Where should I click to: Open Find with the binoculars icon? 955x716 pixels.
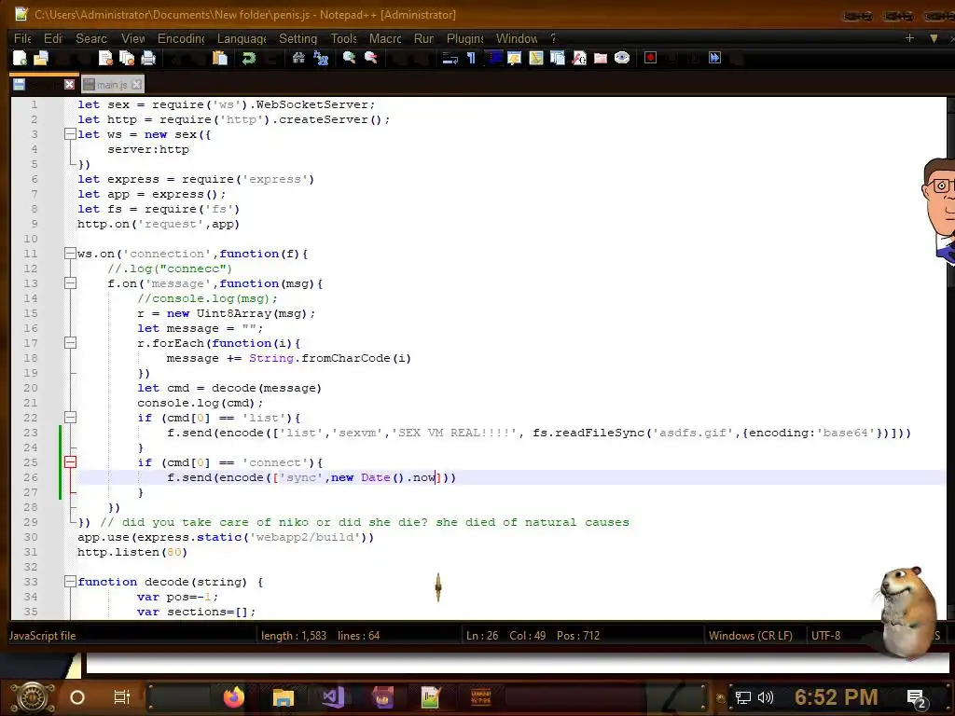click(298, 58)
